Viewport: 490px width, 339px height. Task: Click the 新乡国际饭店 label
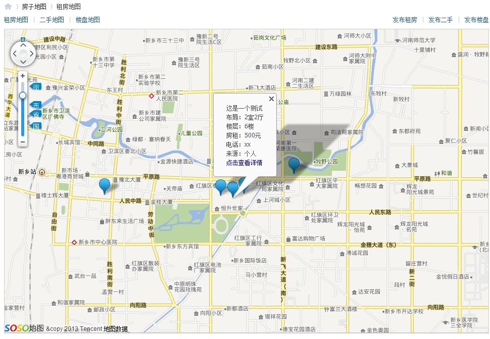tap(251, 261)
